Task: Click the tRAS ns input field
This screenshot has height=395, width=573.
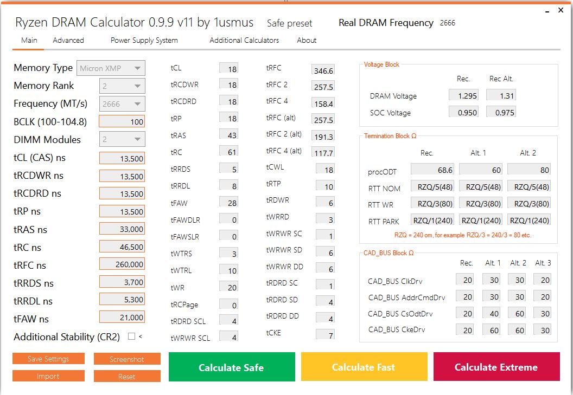Action: (122, 229)
